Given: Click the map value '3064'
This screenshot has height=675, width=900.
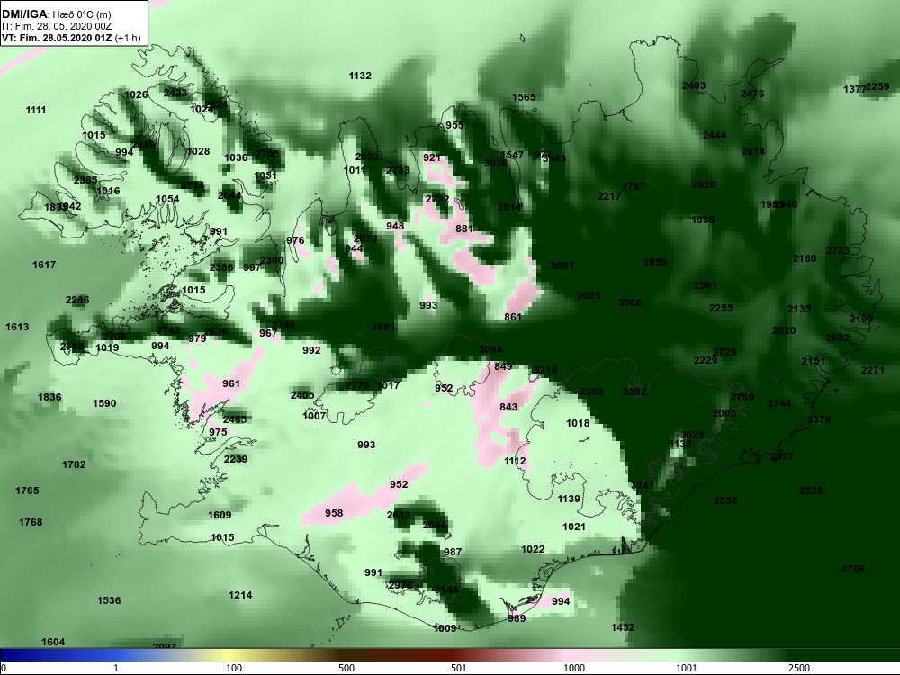Looking at the screenshot, I should 490,349.
